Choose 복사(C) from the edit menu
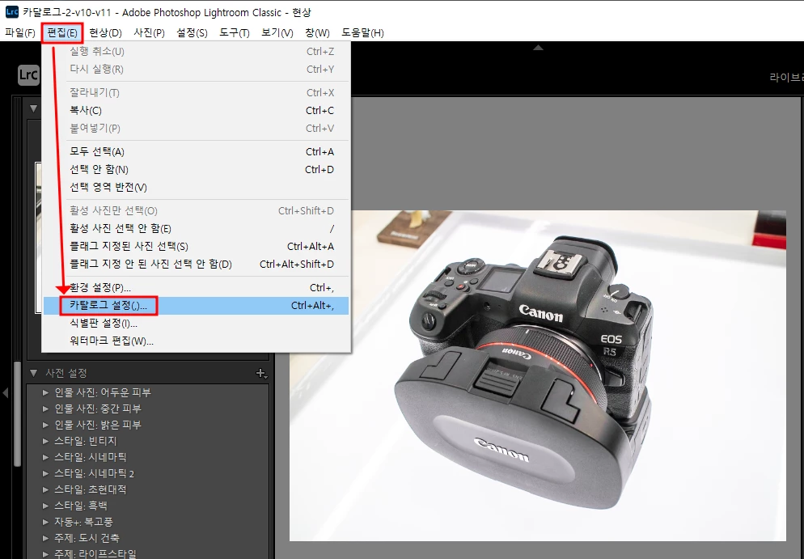This screenshot has width=804, height=559. tap(197, 110)
